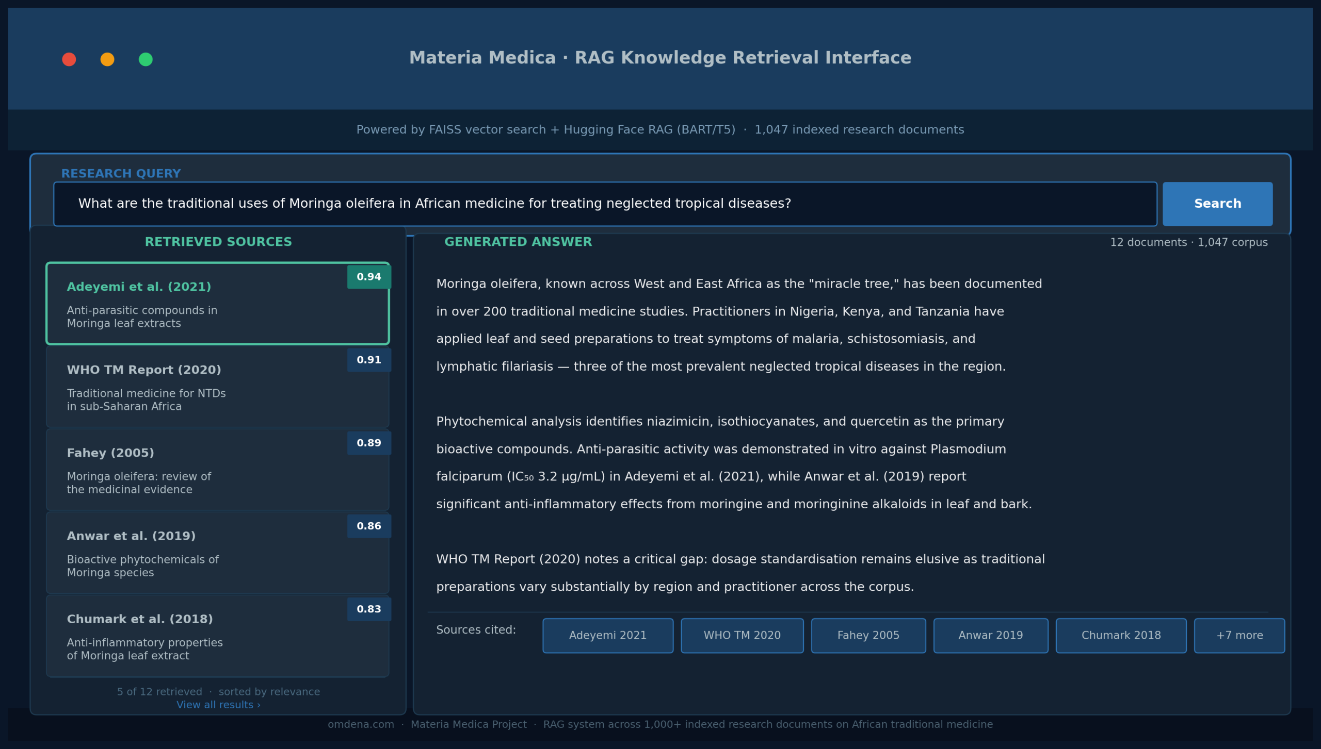This screenshot has height=749, width=1321.
Task: Click the 0.89 relevance score badge
Action: tap(369, 443)
